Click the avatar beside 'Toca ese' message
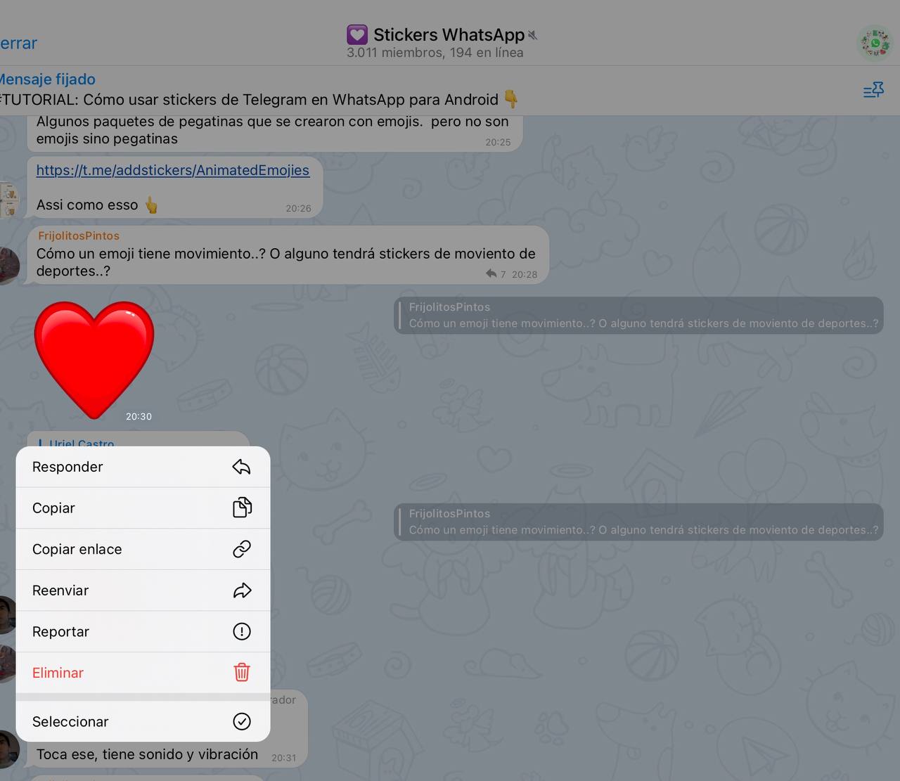Image resolution: width=900 pixels, height=781 pixels. tap(8, 749)
